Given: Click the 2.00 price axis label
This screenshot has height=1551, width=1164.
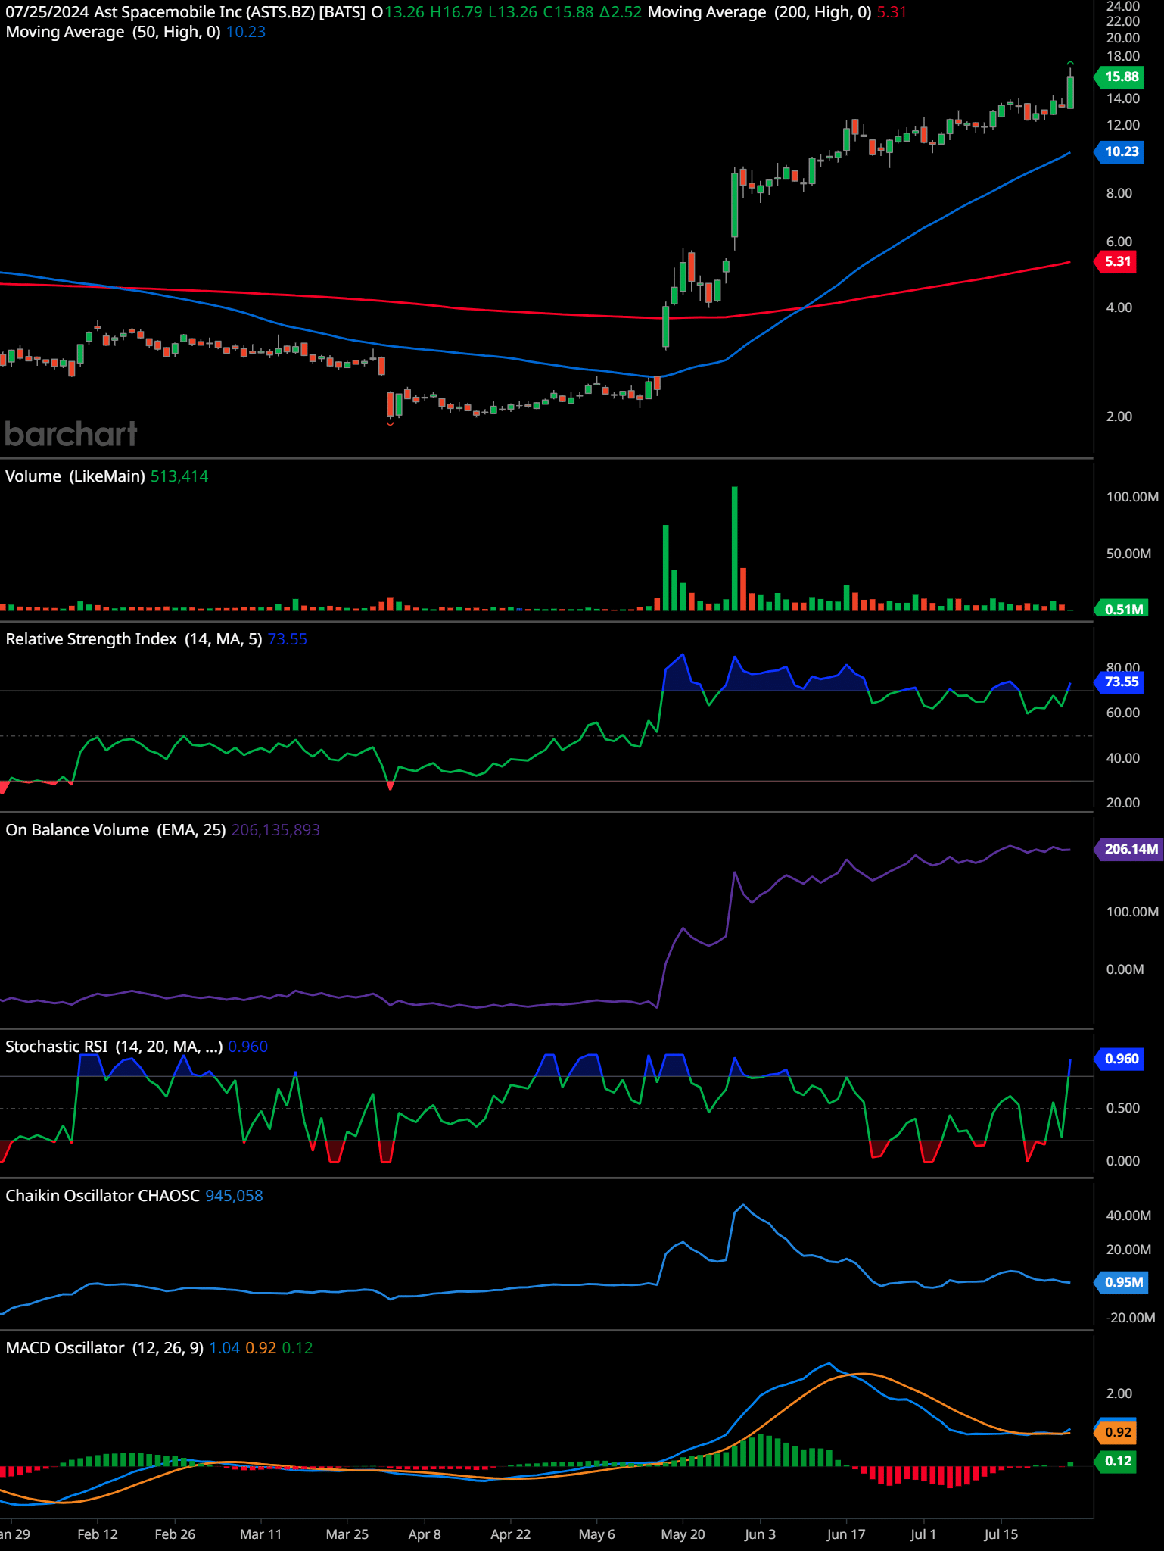Looking at the screenshot, I should [1119, 417].
